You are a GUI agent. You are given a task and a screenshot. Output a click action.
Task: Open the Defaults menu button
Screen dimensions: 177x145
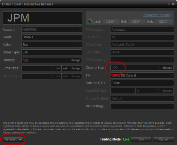click(x=13, y=139)
